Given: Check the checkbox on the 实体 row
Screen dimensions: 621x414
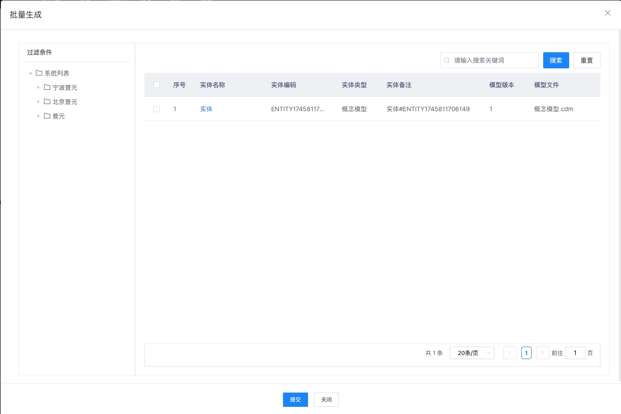Looking at the screenshot, I should pyautogui.click(x=156, y=109).
